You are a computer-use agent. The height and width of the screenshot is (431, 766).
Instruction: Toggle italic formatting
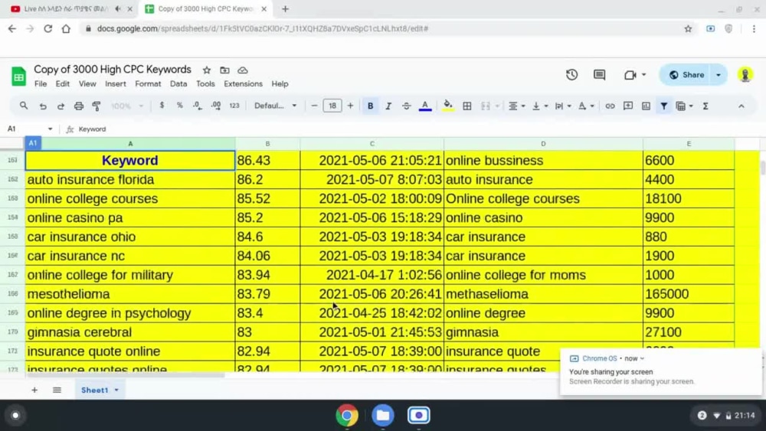point(388,106)
